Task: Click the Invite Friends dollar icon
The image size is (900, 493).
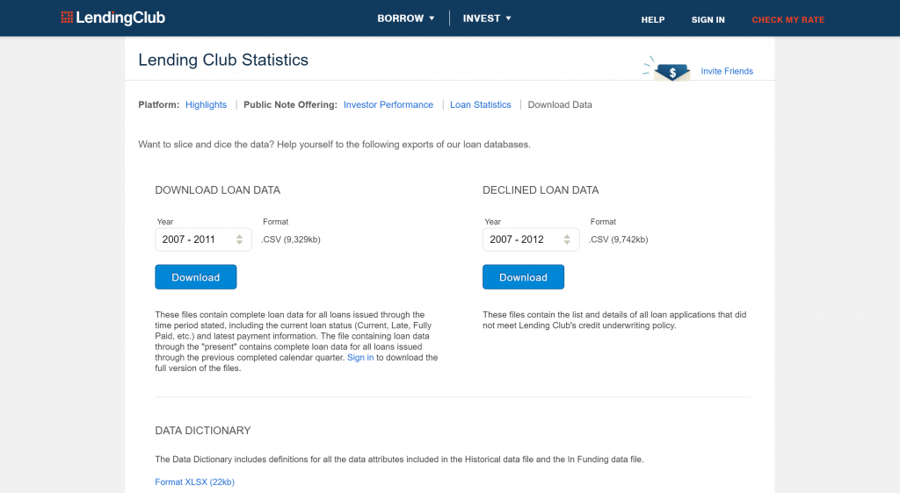Action: (x=672, y=72)
